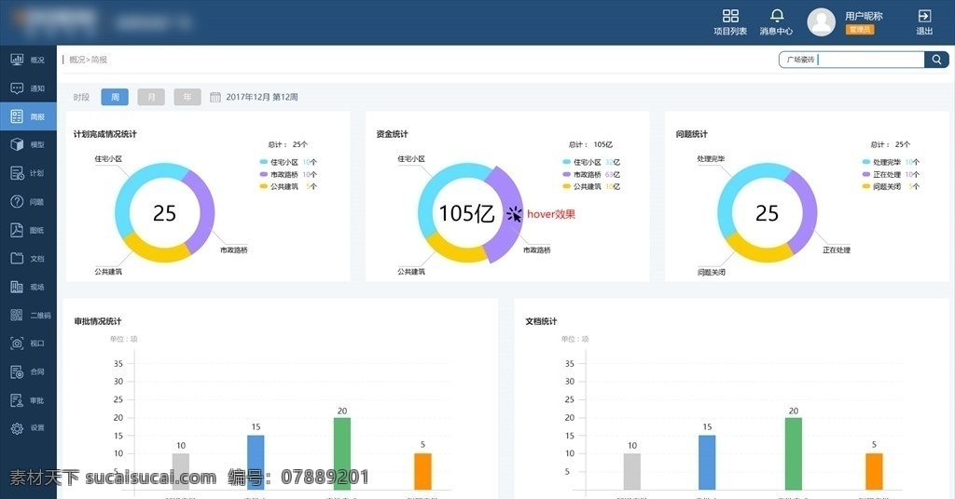
Task: Open the 通知 notifications icon in sidebar
Action: pos(17,88)
